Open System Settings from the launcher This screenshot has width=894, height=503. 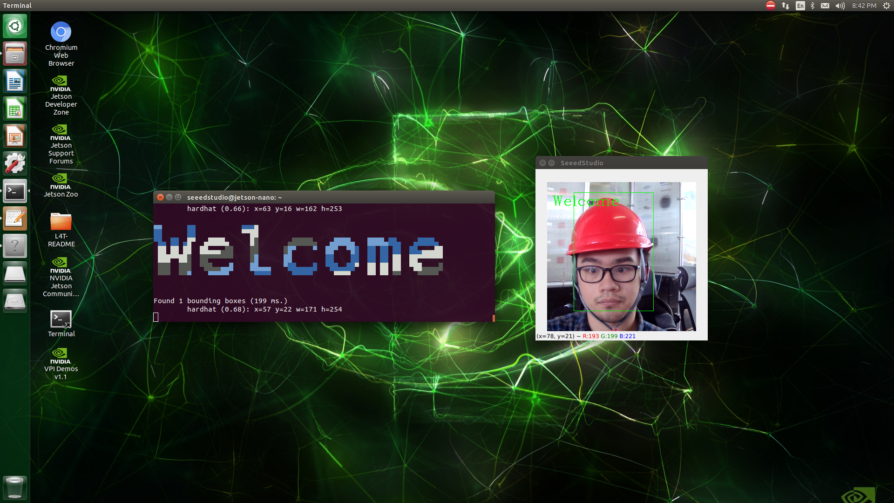15,163
